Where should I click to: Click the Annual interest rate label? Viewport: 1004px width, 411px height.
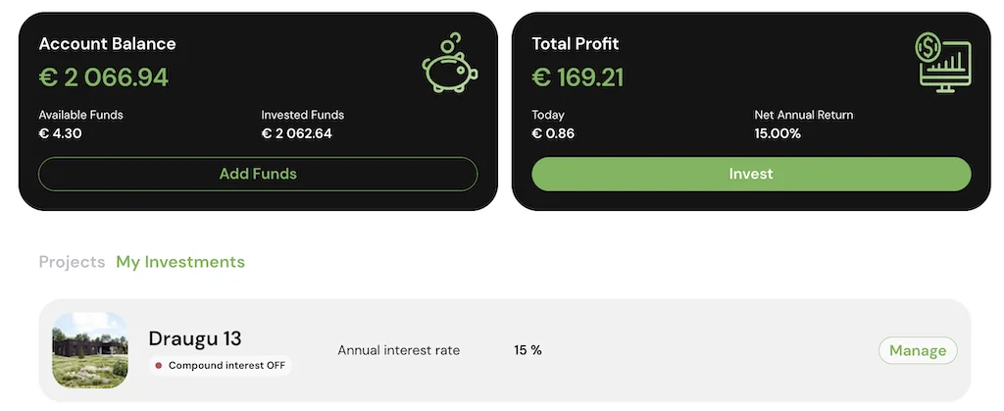[x=398, y=350]
